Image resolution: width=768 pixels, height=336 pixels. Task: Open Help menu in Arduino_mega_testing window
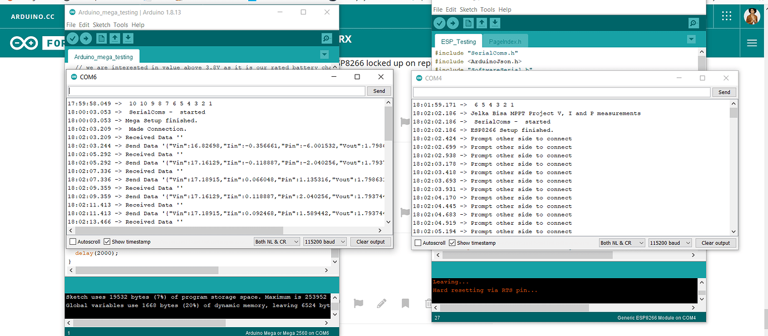pyautogui.click(x=138, y=25)
